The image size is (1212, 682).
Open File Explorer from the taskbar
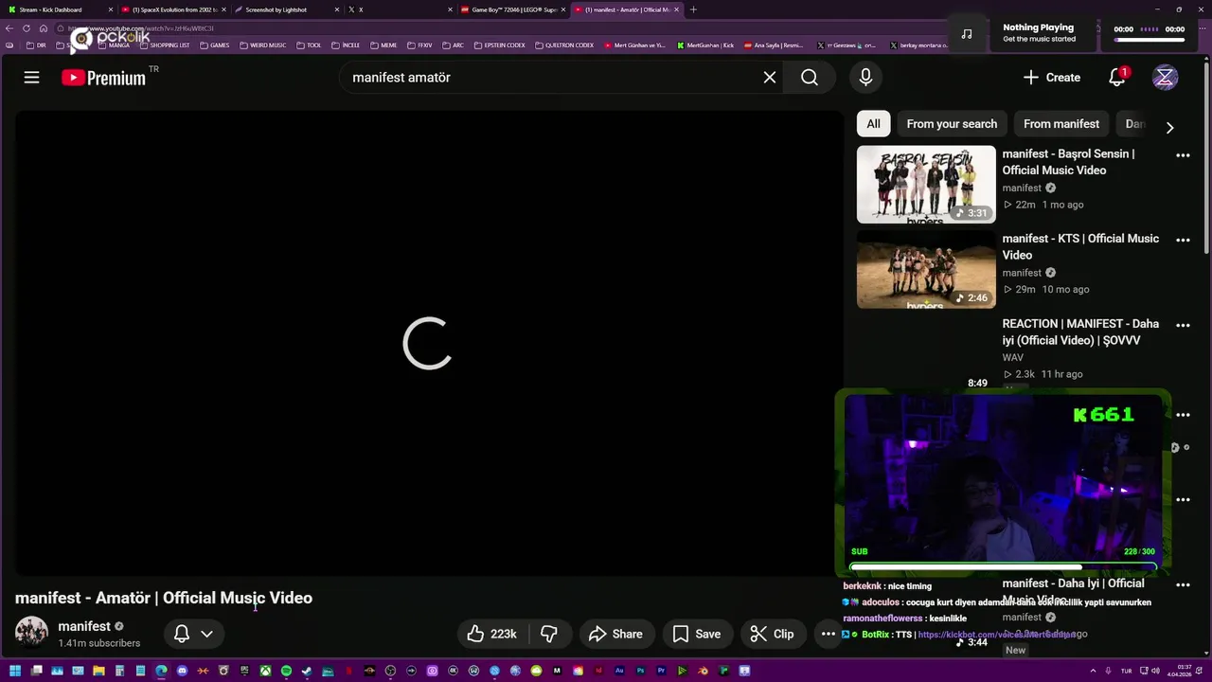(98, 671)
